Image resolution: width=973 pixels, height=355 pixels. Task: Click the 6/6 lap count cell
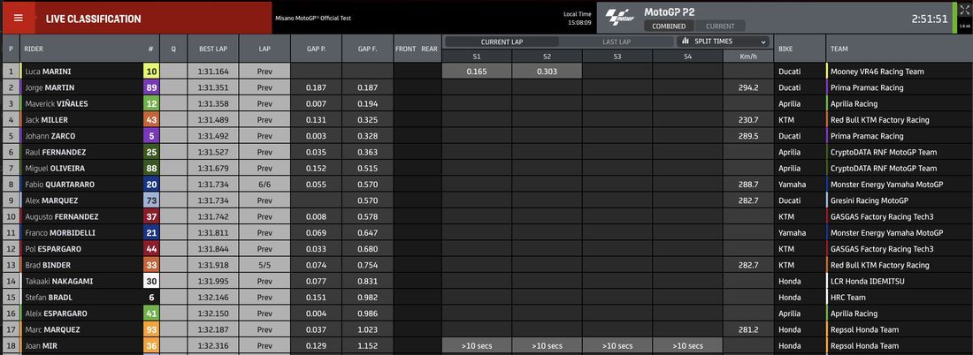(264, 184)
